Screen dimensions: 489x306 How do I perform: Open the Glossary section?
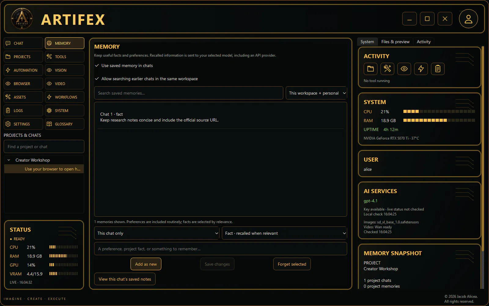pos(64,124)
